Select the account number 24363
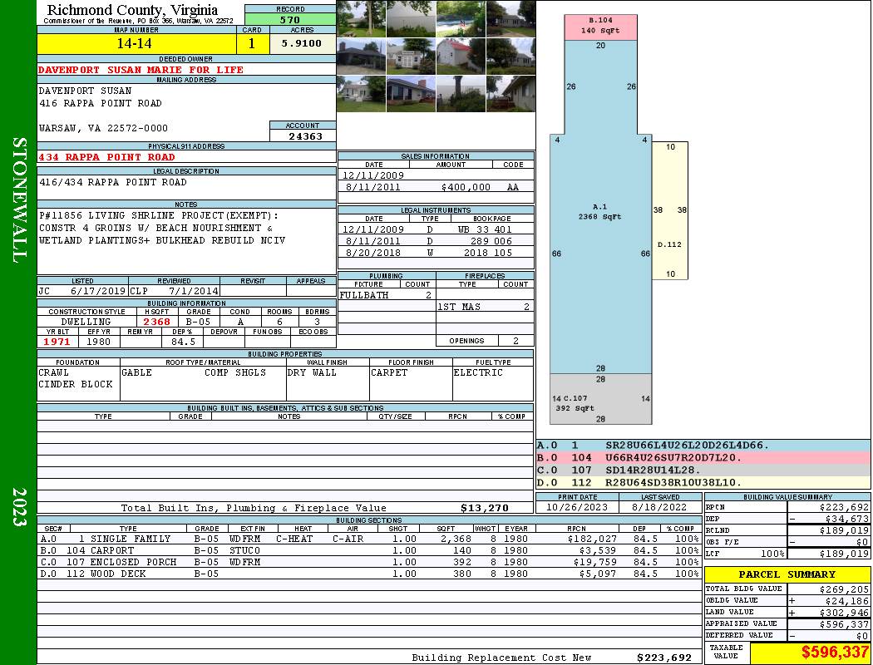The width and height of the screenshot is (873, 665). (305, 135)
